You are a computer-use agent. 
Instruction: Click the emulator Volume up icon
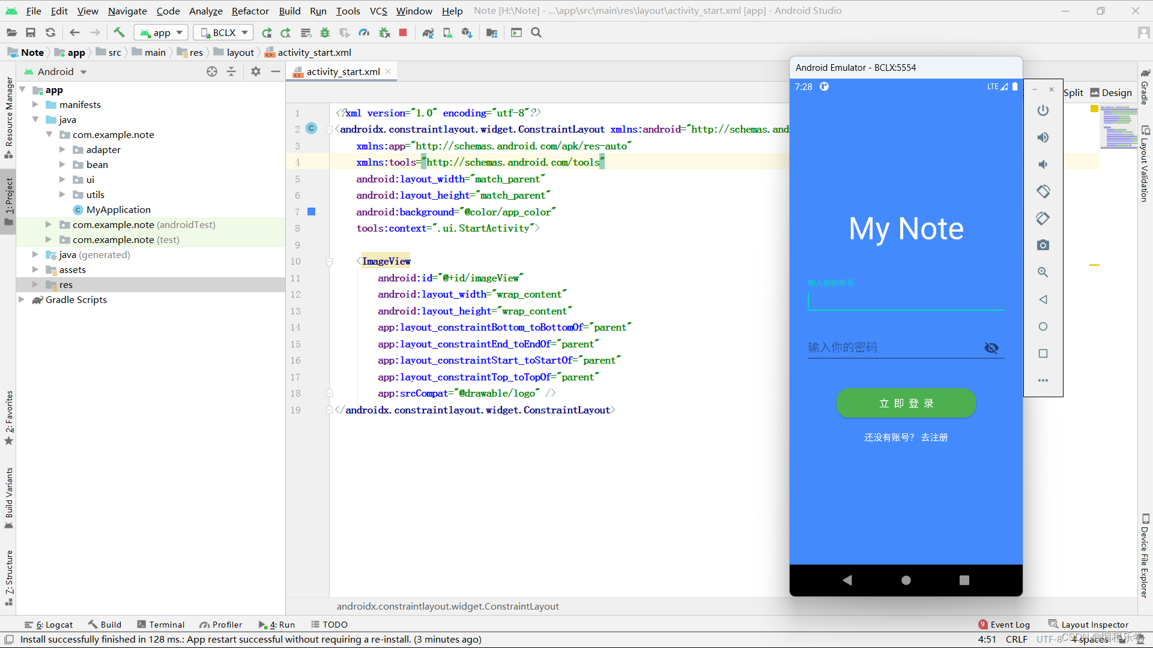[1043, 137]
